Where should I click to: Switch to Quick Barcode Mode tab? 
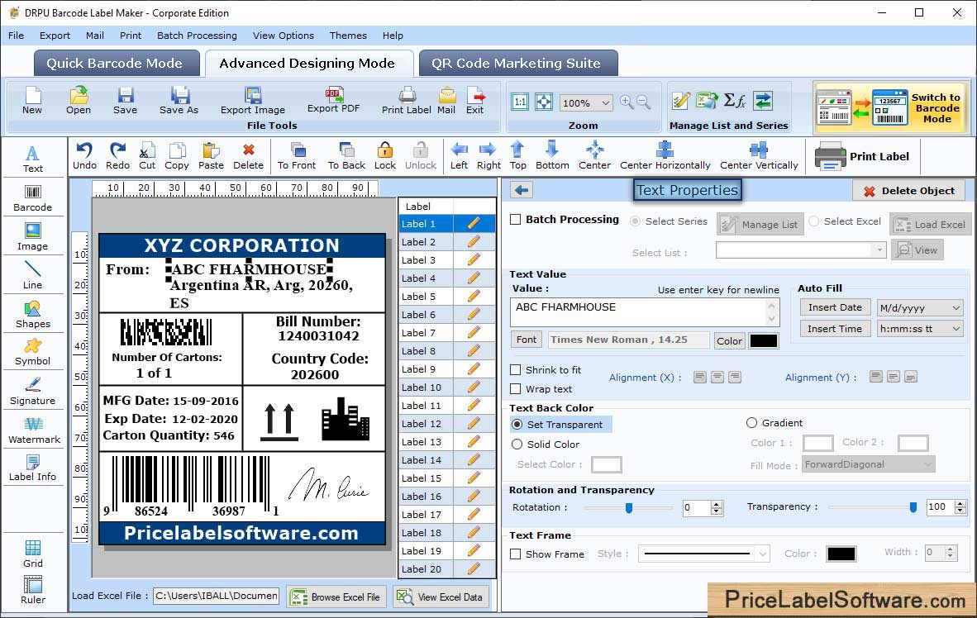pyautogui.click(x=116, y=63)
